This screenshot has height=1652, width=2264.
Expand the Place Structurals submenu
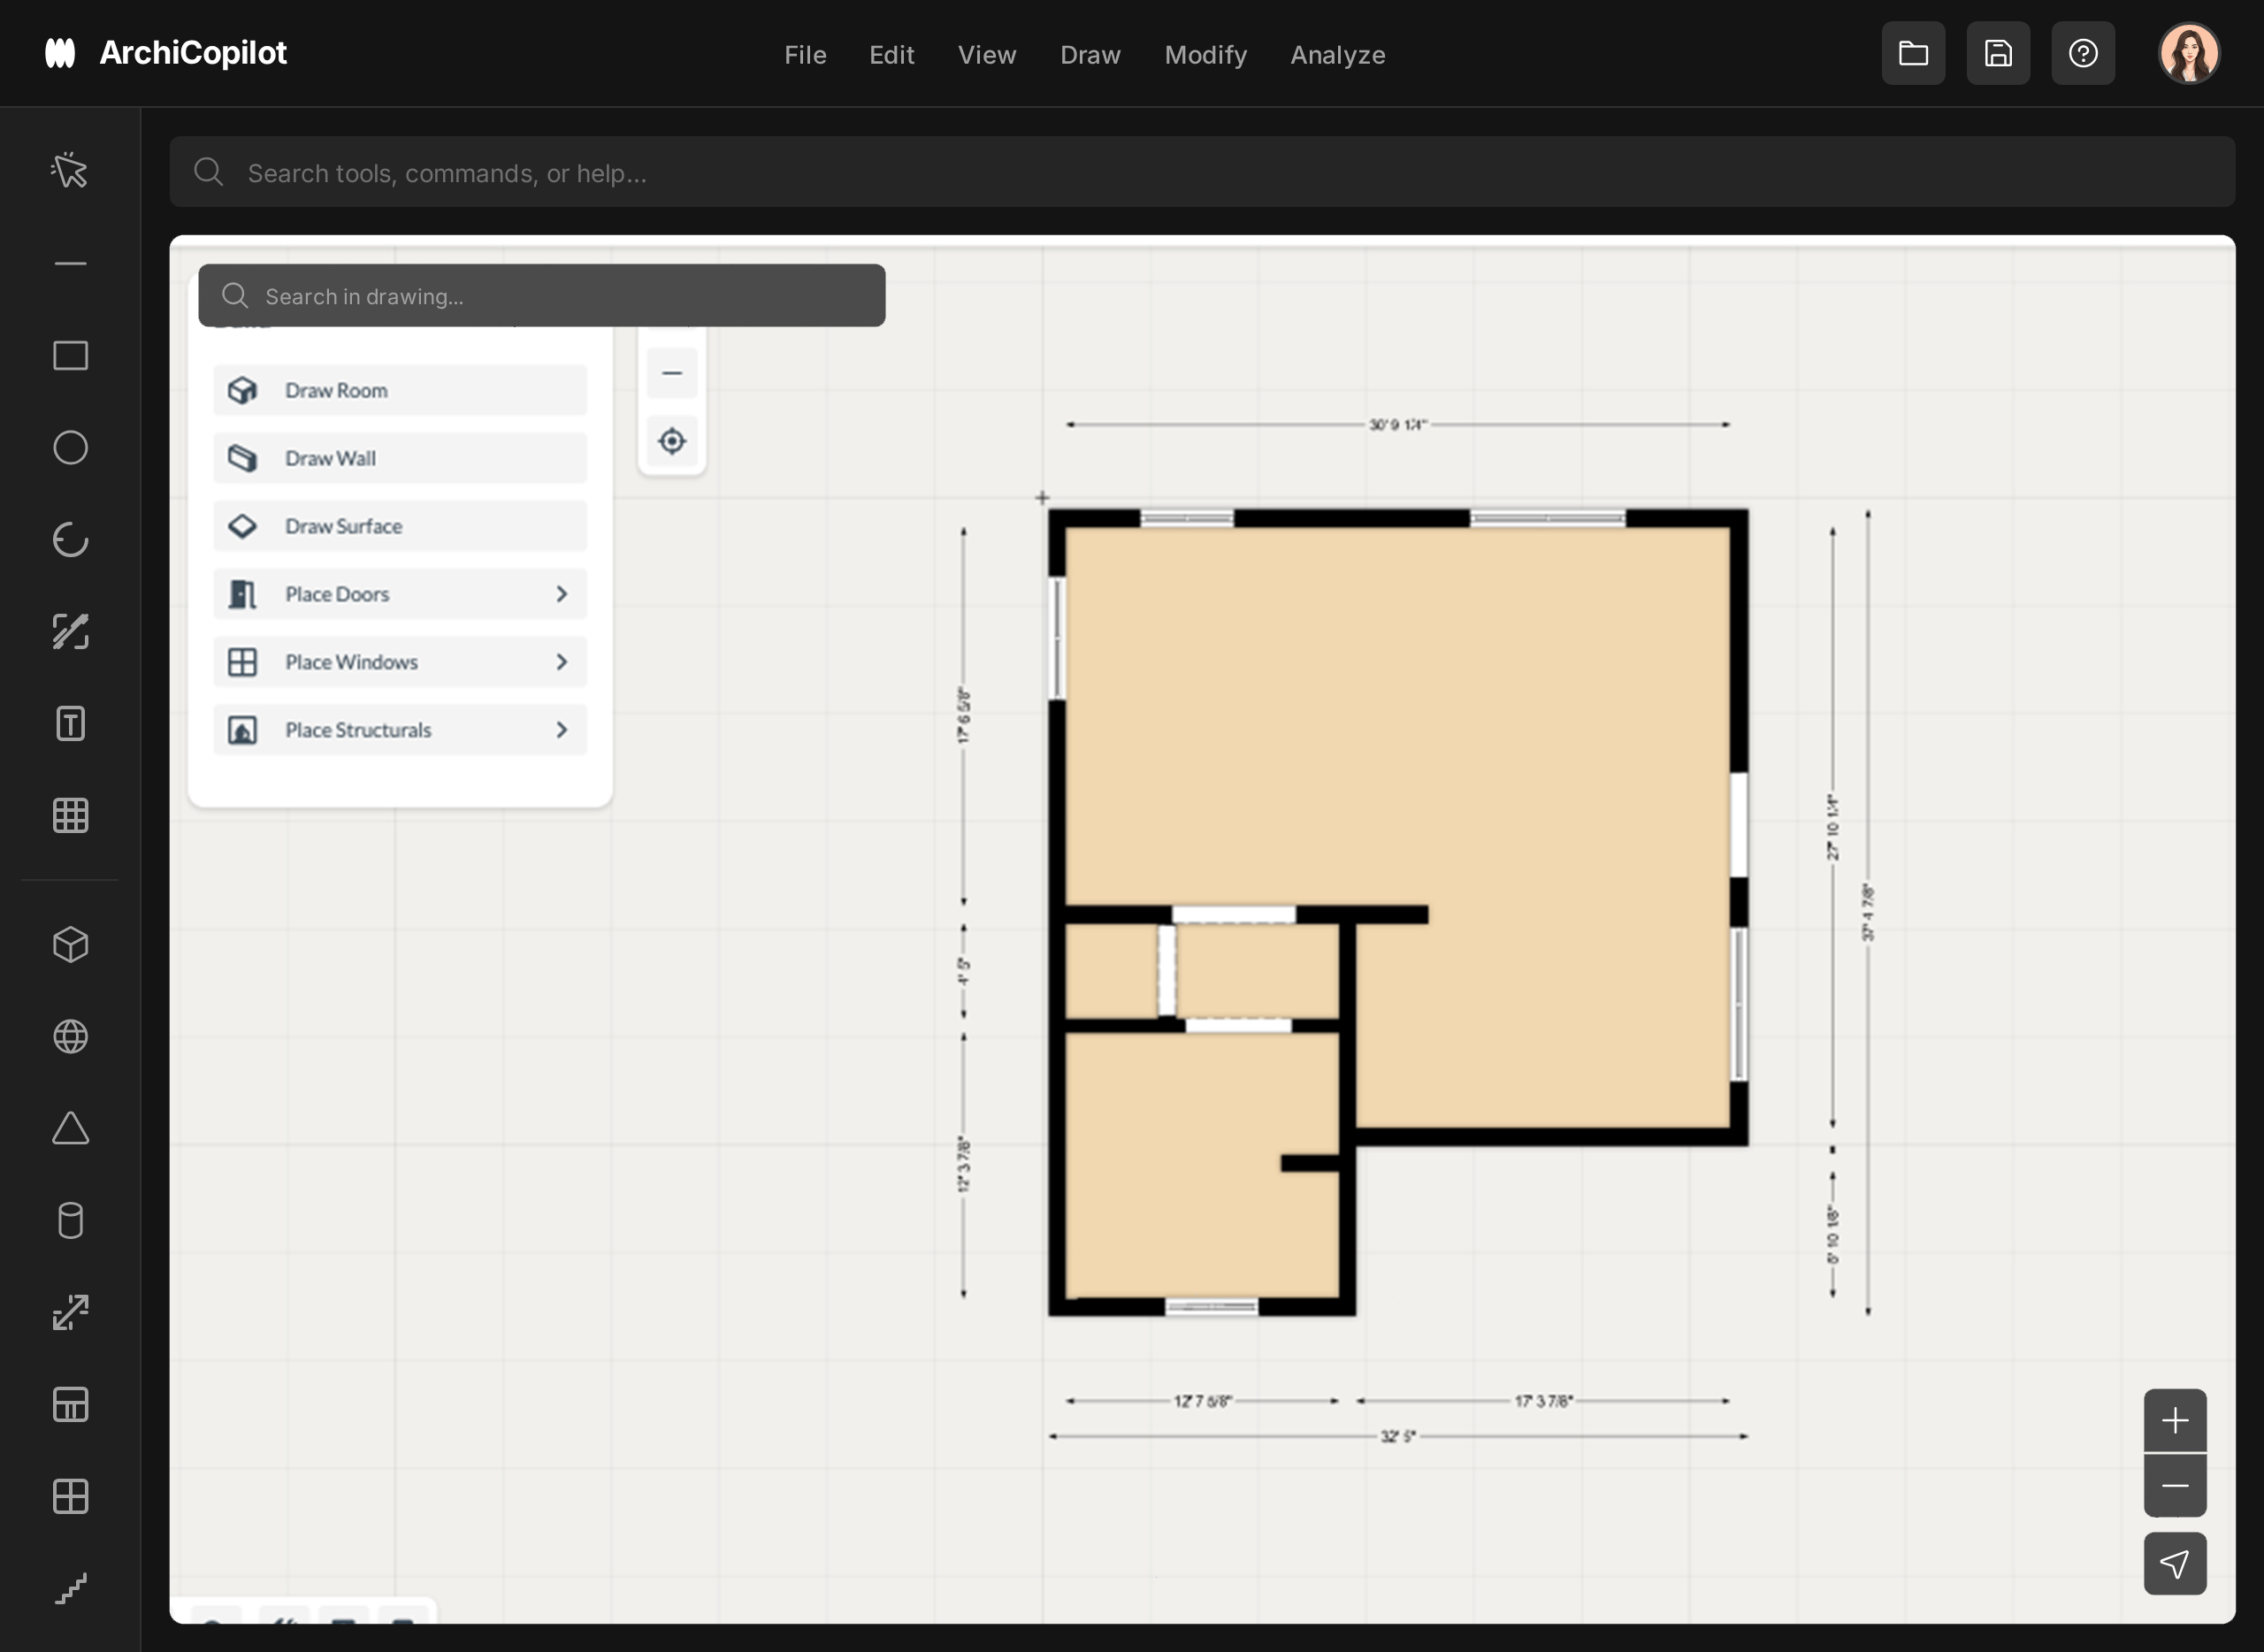coord(400,730)
